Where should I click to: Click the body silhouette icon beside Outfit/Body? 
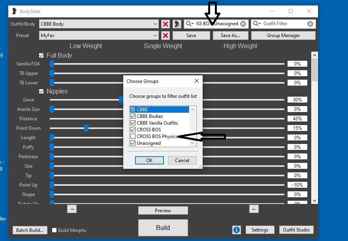pyautogui.click(x=177, y=24)
